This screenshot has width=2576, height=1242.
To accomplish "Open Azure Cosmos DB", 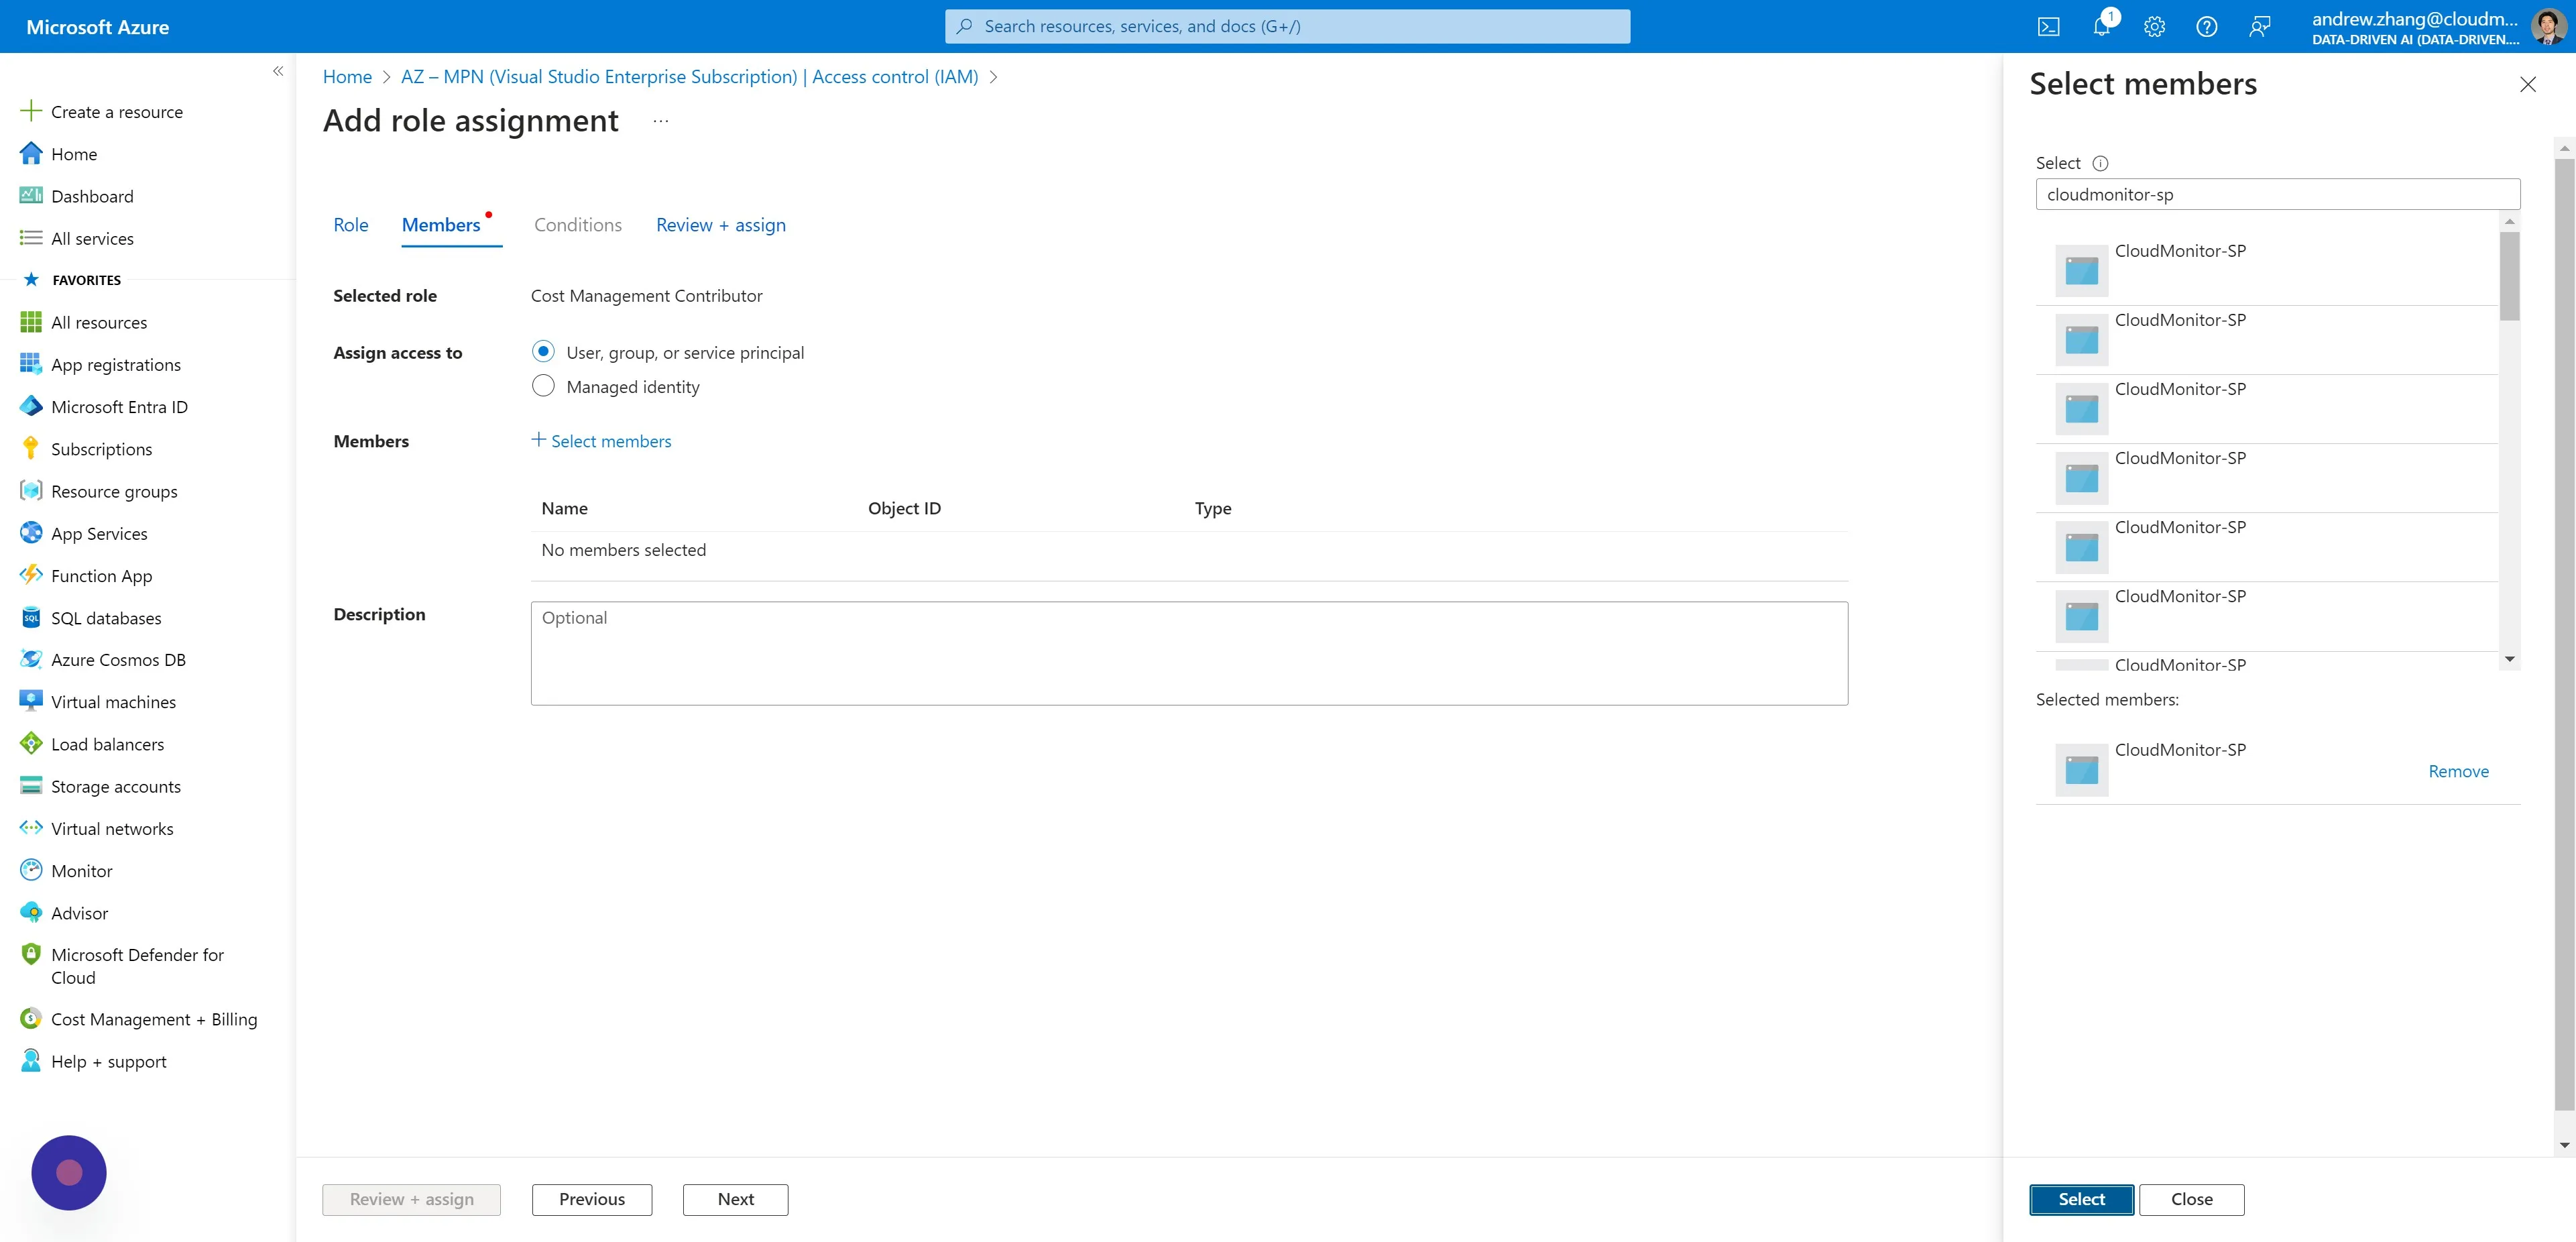I will tap(118, 660).
